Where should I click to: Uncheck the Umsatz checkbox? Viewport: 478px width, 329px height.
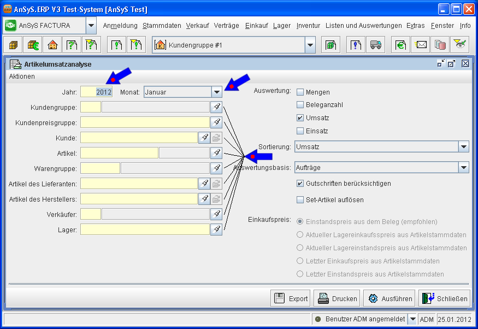(x=300, y=118)
